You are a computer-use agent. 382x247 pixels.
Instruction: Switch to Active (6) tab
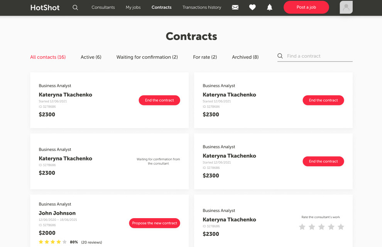click(91, 57)
